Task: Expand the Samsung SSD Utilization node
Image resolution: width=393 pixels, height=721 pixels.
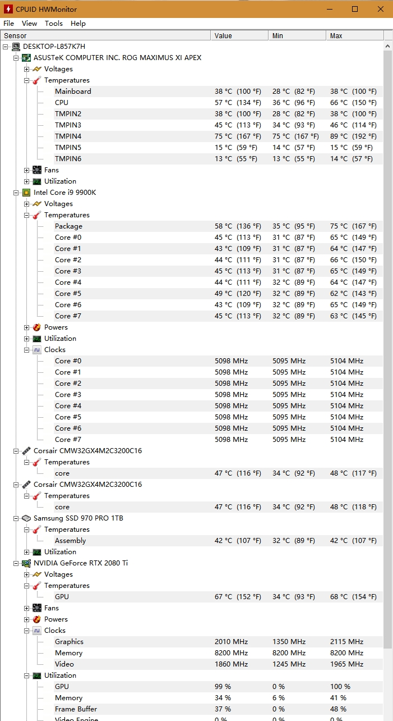Action: pos(26,552)
